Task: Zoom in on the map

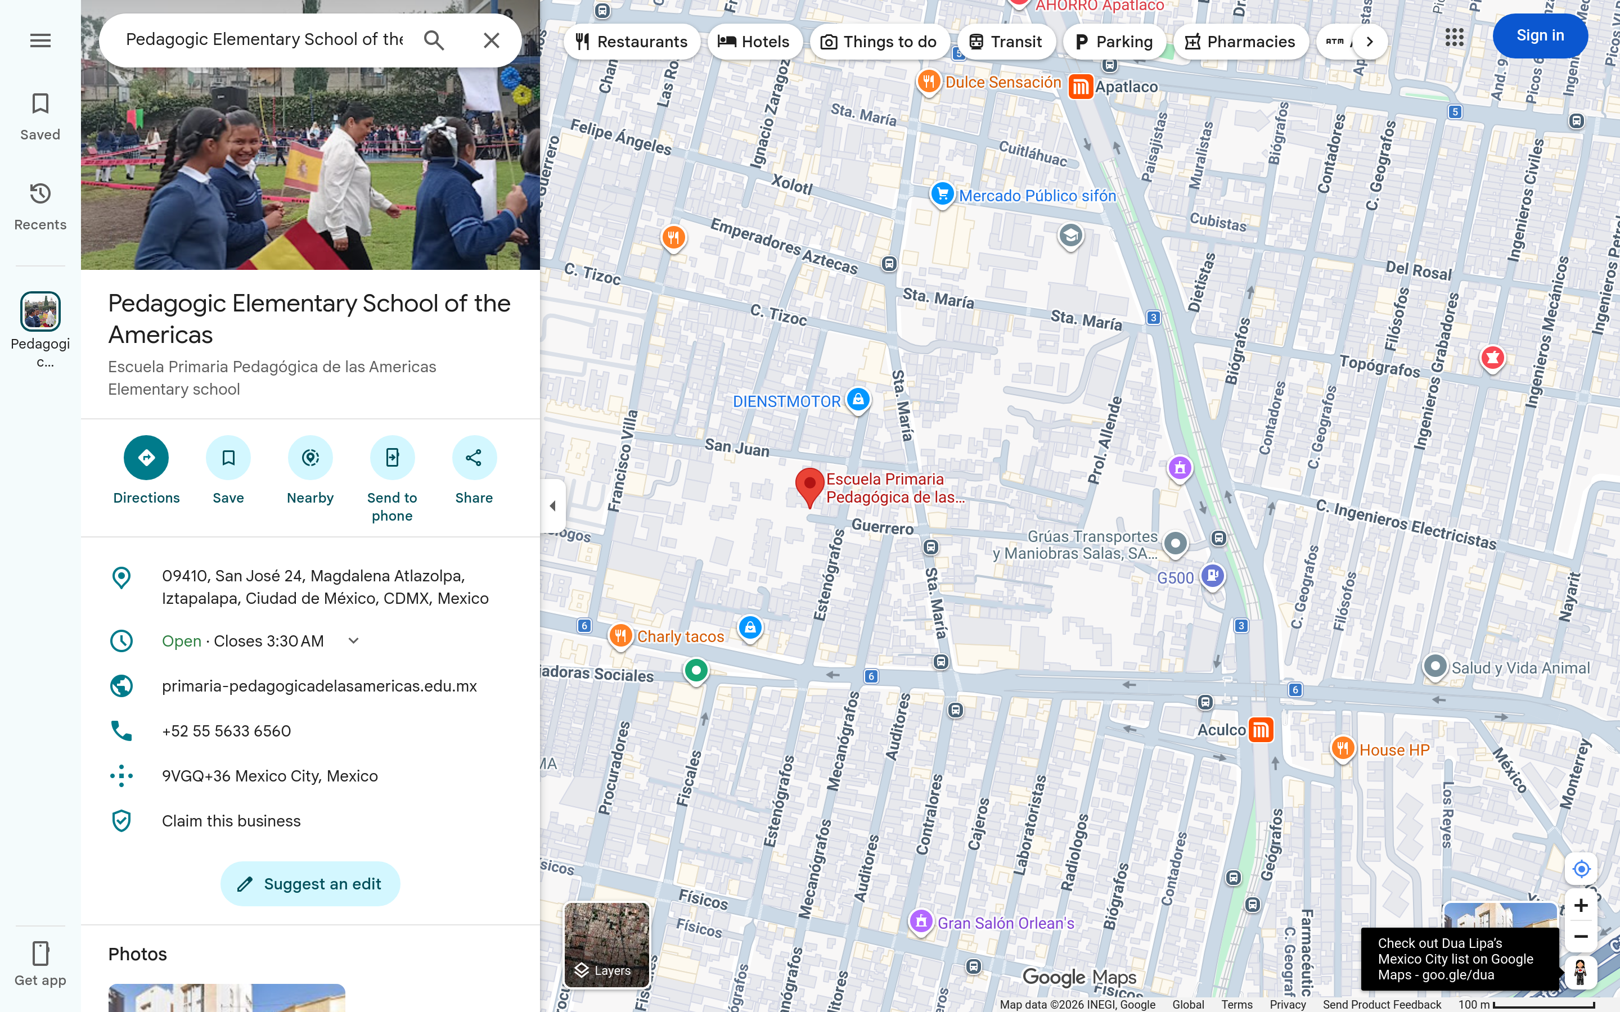Action: (1581, 906)
